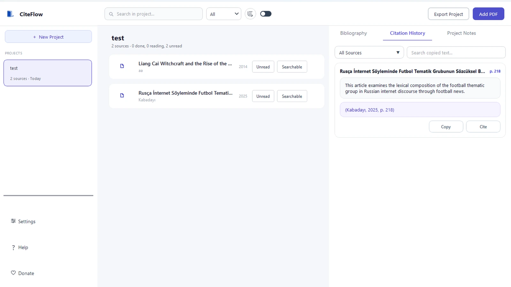Click the search magnifier icon in project search
511x287 pixels.
coord(111,14)
